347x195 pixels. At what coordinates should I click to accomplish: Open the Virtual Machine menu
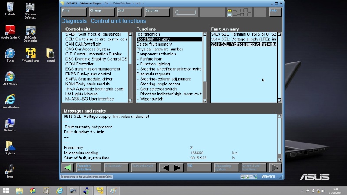(x=123, y=3)
